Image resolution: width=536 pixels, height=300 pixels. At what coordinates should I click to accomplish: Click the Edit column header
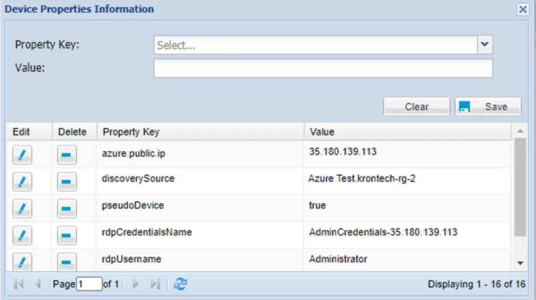pyautogui.click(x=29, y=132)
